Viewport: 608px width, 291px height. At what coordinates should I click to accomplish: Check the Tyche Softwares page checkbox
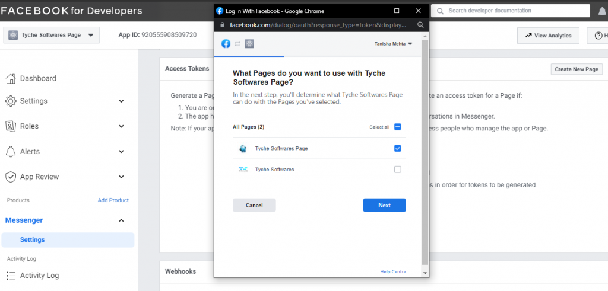click(397, 170)
